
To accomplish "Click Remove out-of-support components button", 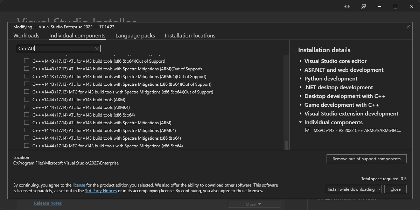I will (x=366, y=159).
